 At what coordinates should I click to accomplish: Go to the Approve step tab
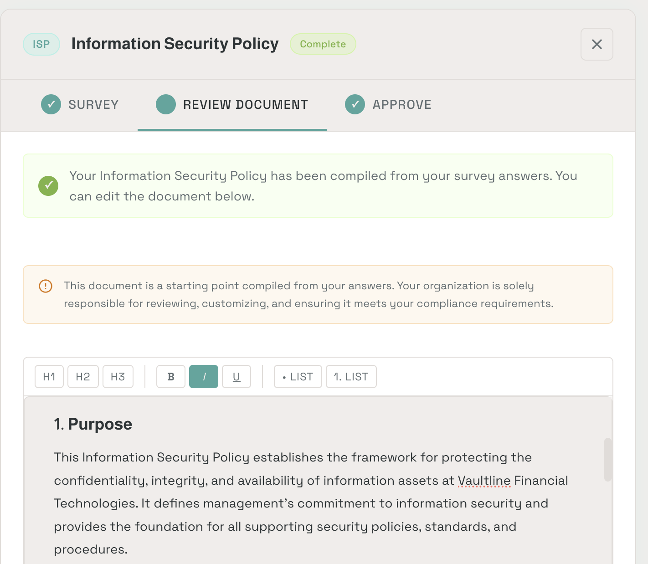pyautogui.click(x=388, y=105)
